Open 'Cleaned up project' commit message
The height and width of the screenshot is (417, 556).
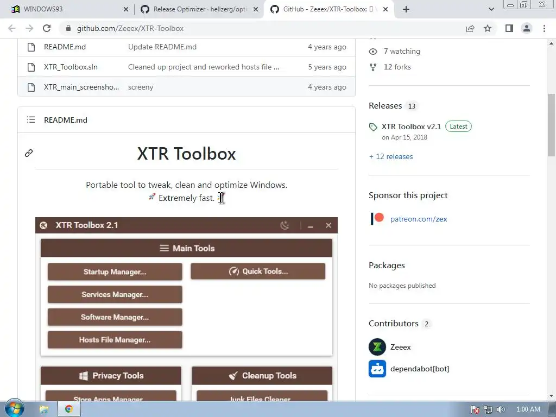pos(204,67)
